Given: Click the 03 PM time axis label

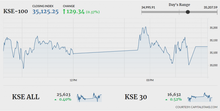Looking at the screenshot, I should pyautogui.click(x=150, y=80).
